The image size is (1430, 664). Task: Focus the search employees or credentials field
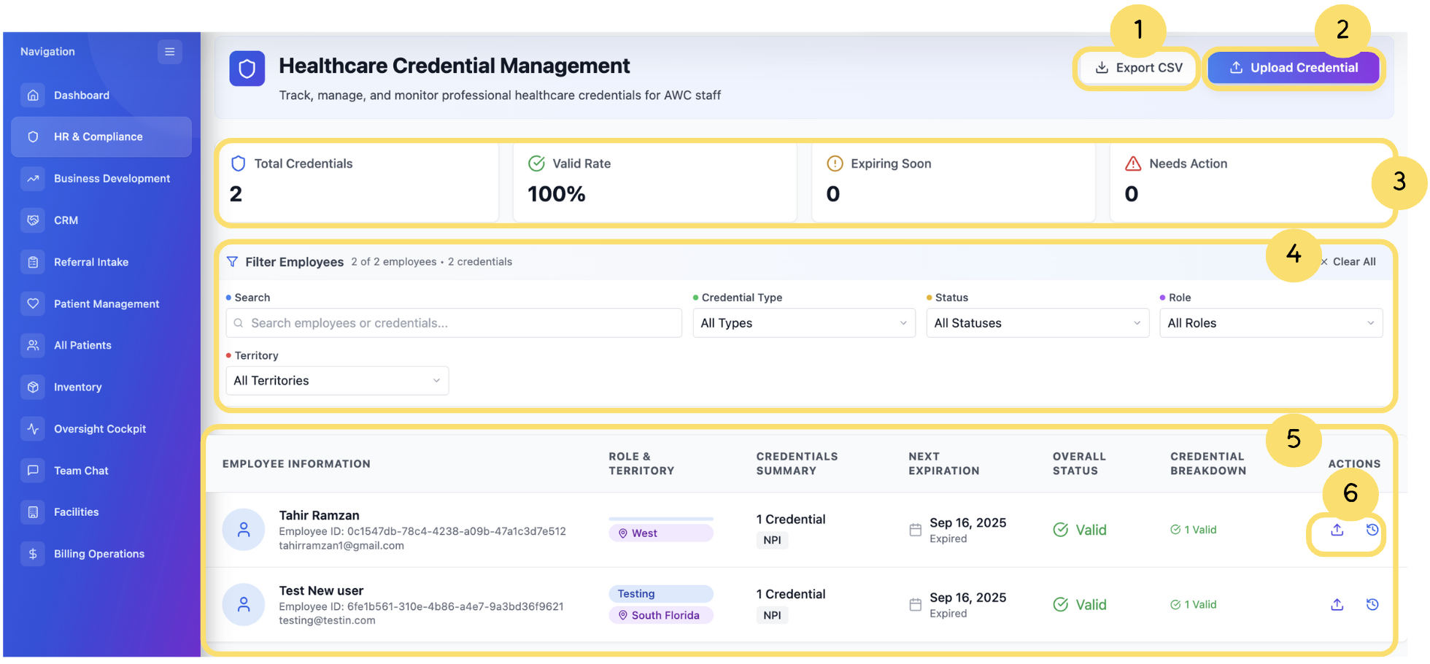point(454,323)
